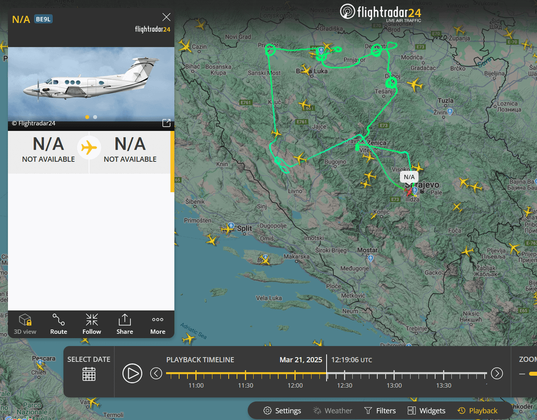Click the playback timeline current position handle
Image resolution: width=537 pixels, height=420 pixels.
coord(327,368)
